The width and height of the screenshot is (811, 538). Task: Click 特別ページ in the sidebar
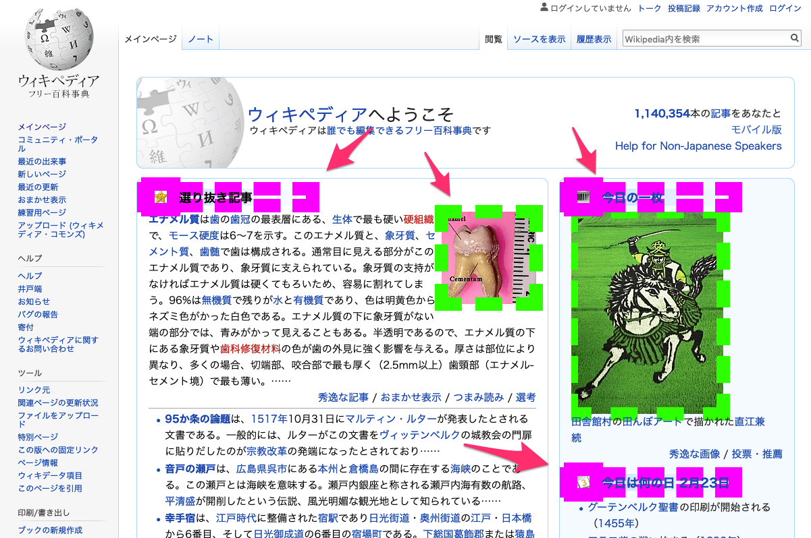tap(38, 437)
